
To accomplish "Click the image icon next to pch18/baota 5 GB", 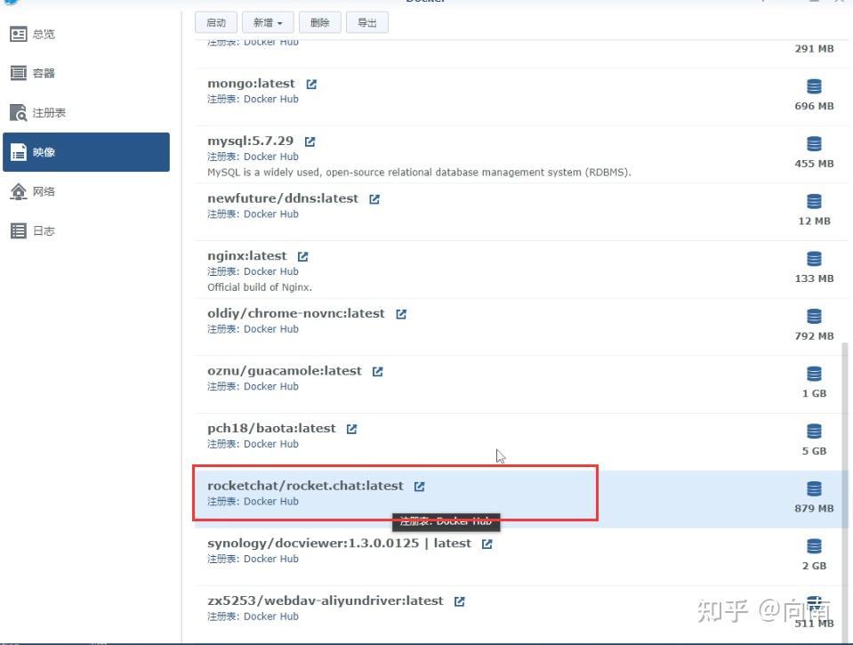I will 813,431.
